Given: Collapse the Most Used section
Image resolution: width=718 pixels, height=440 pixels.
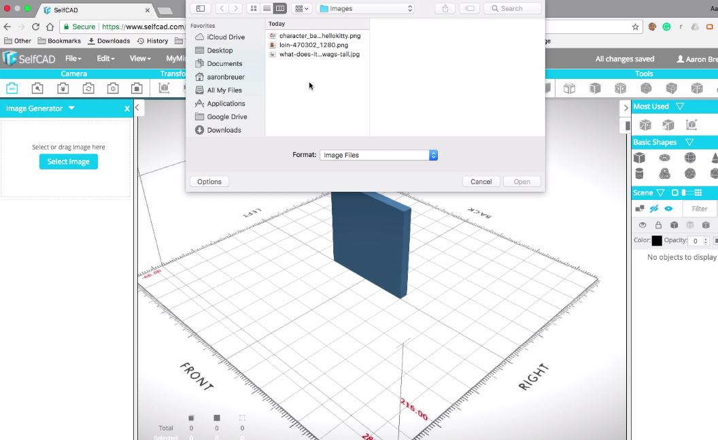Looking at the screenshot, I should tap(680, 106).
